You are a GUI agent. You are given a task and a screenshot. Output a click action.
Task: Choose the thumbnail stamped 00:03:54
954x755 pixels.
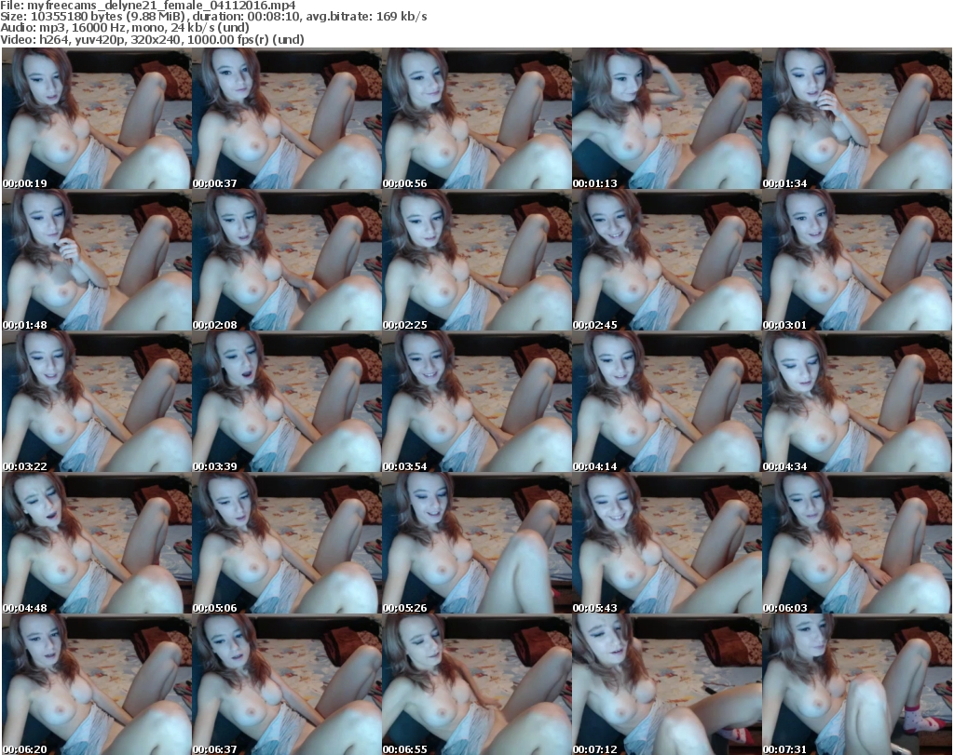point(476,402)
